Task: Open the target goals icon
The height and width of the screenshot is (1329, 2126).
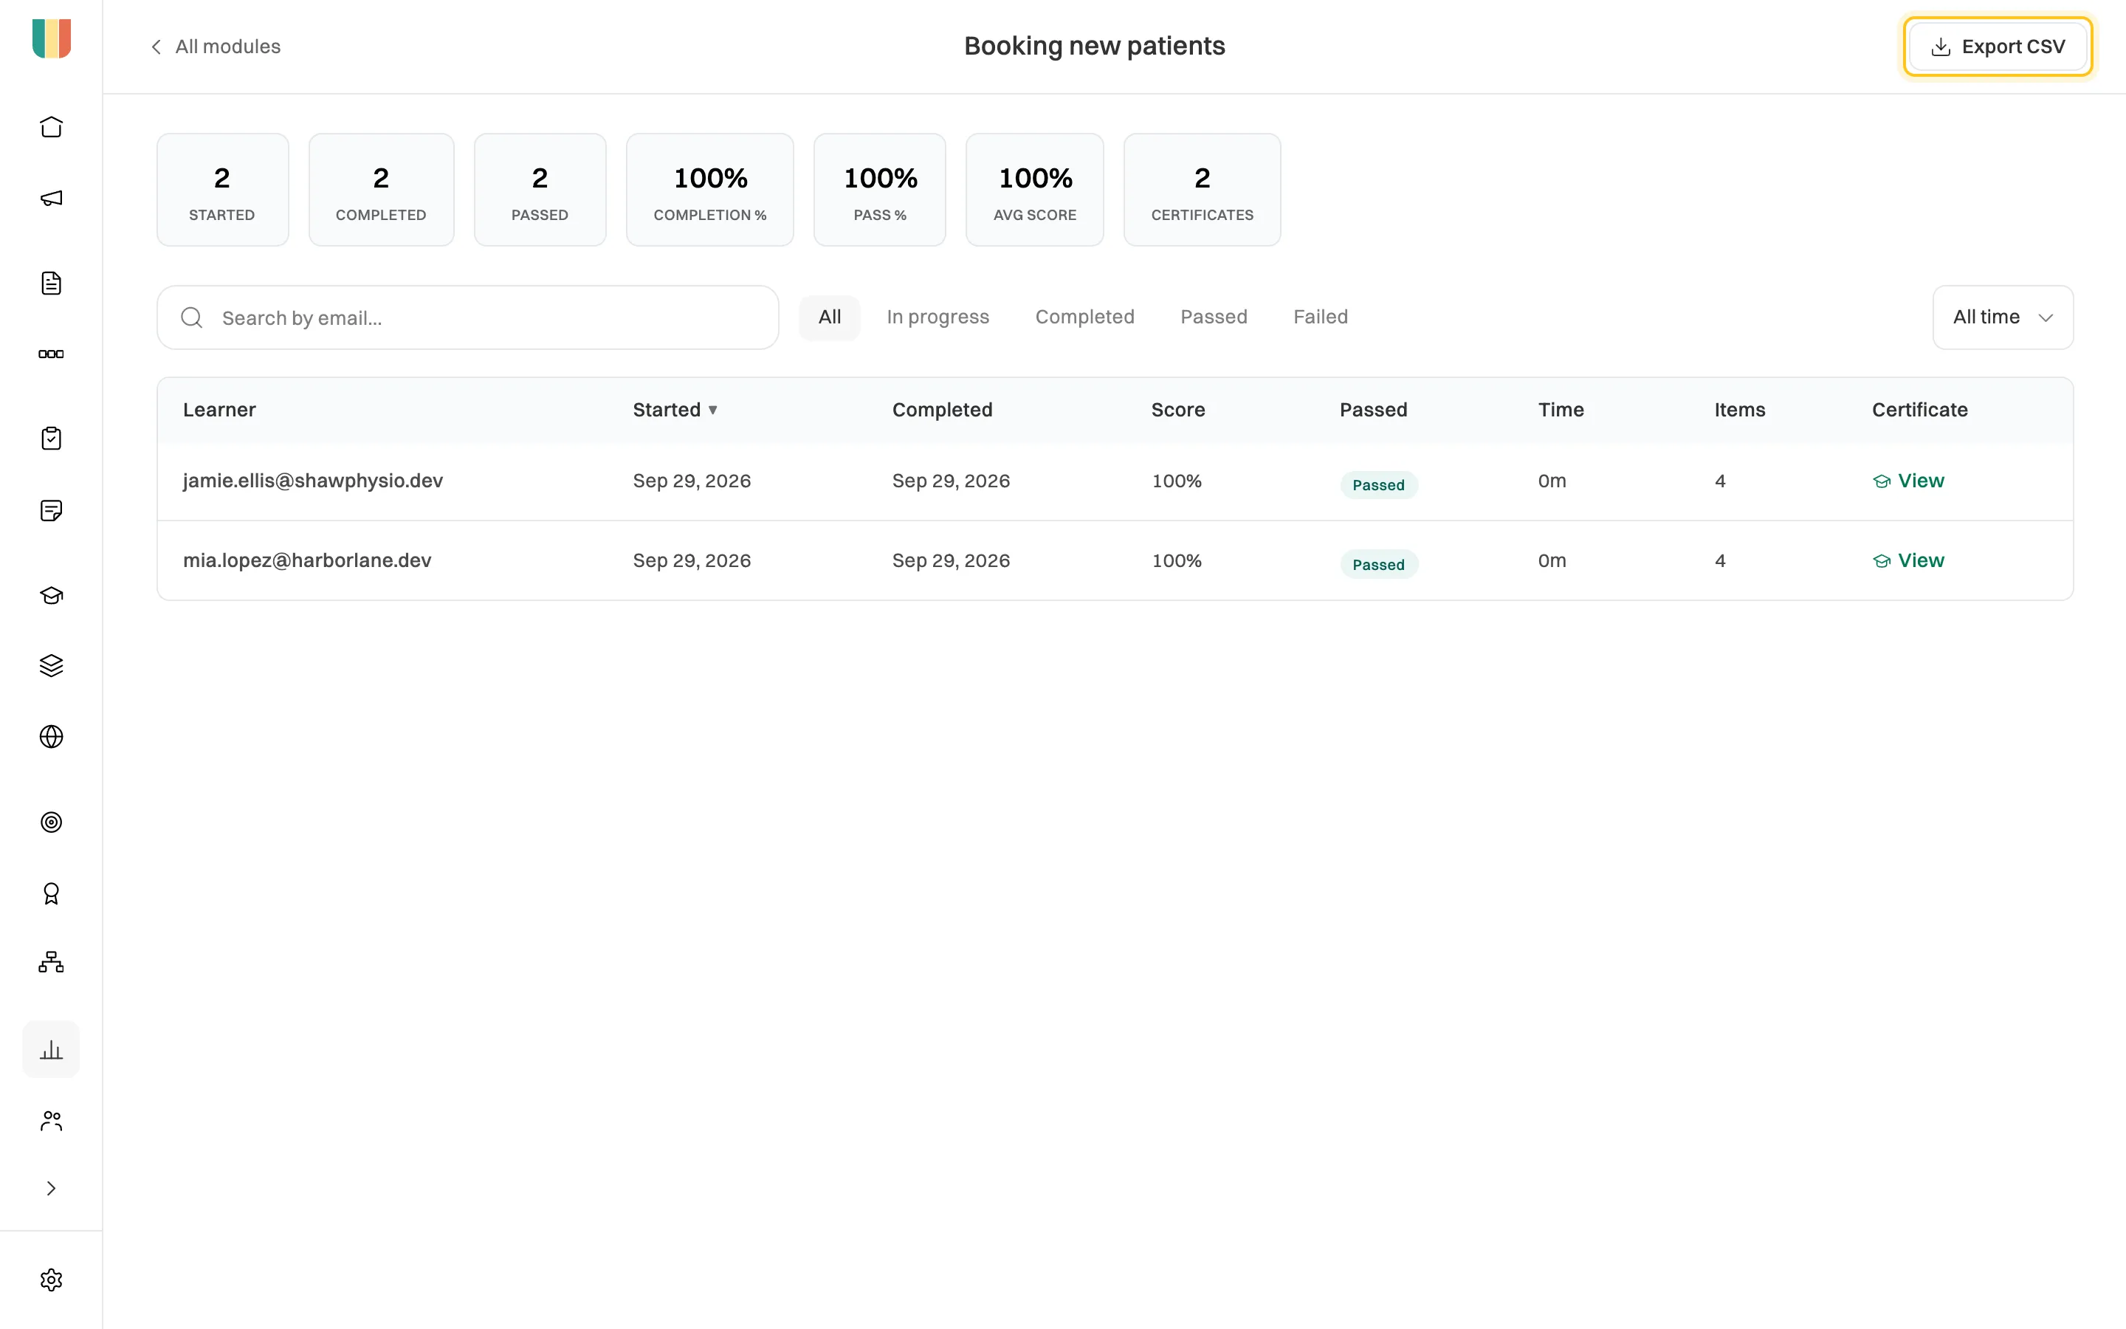Action: pos(51,822)
